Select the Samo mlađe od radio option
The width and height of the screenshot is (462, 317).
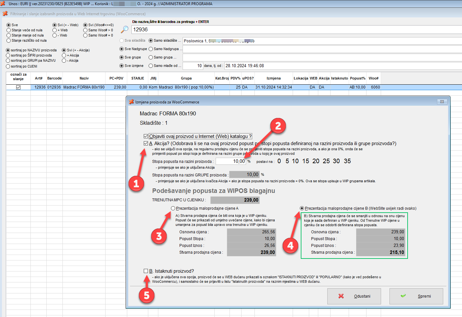(x=151, y=66)
